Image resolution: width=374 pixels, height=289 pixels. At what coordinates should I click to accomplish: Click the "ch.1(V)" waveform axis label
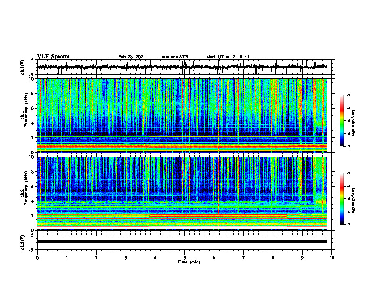click(22, 67)
